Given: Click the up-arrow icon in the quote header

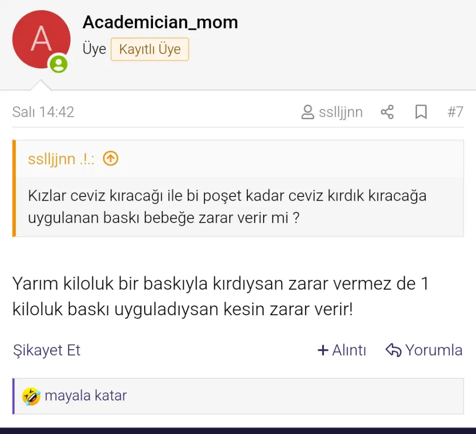Looking at the screenshot, I should (x=111, y=159).
